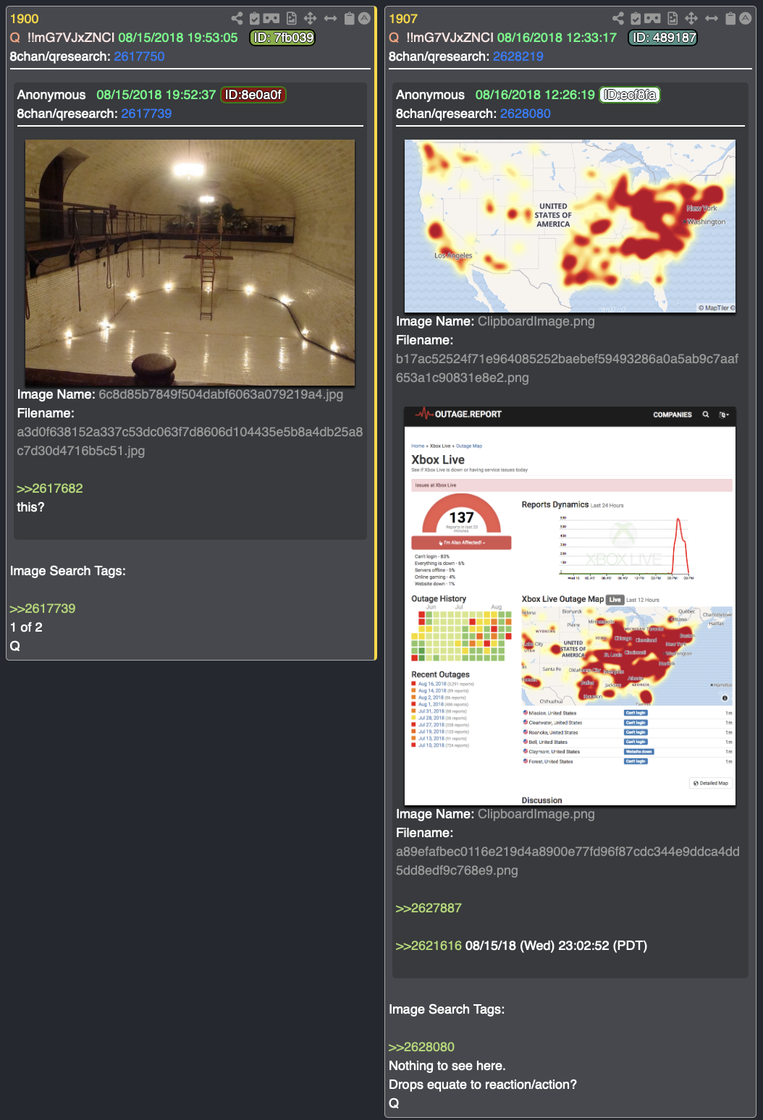Click post number 1907
The width and height of the screenshot is (763, 1120).
click(403, 19)
